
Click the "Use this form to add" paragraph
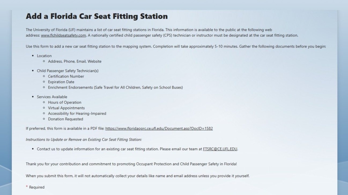coord(176,46)
